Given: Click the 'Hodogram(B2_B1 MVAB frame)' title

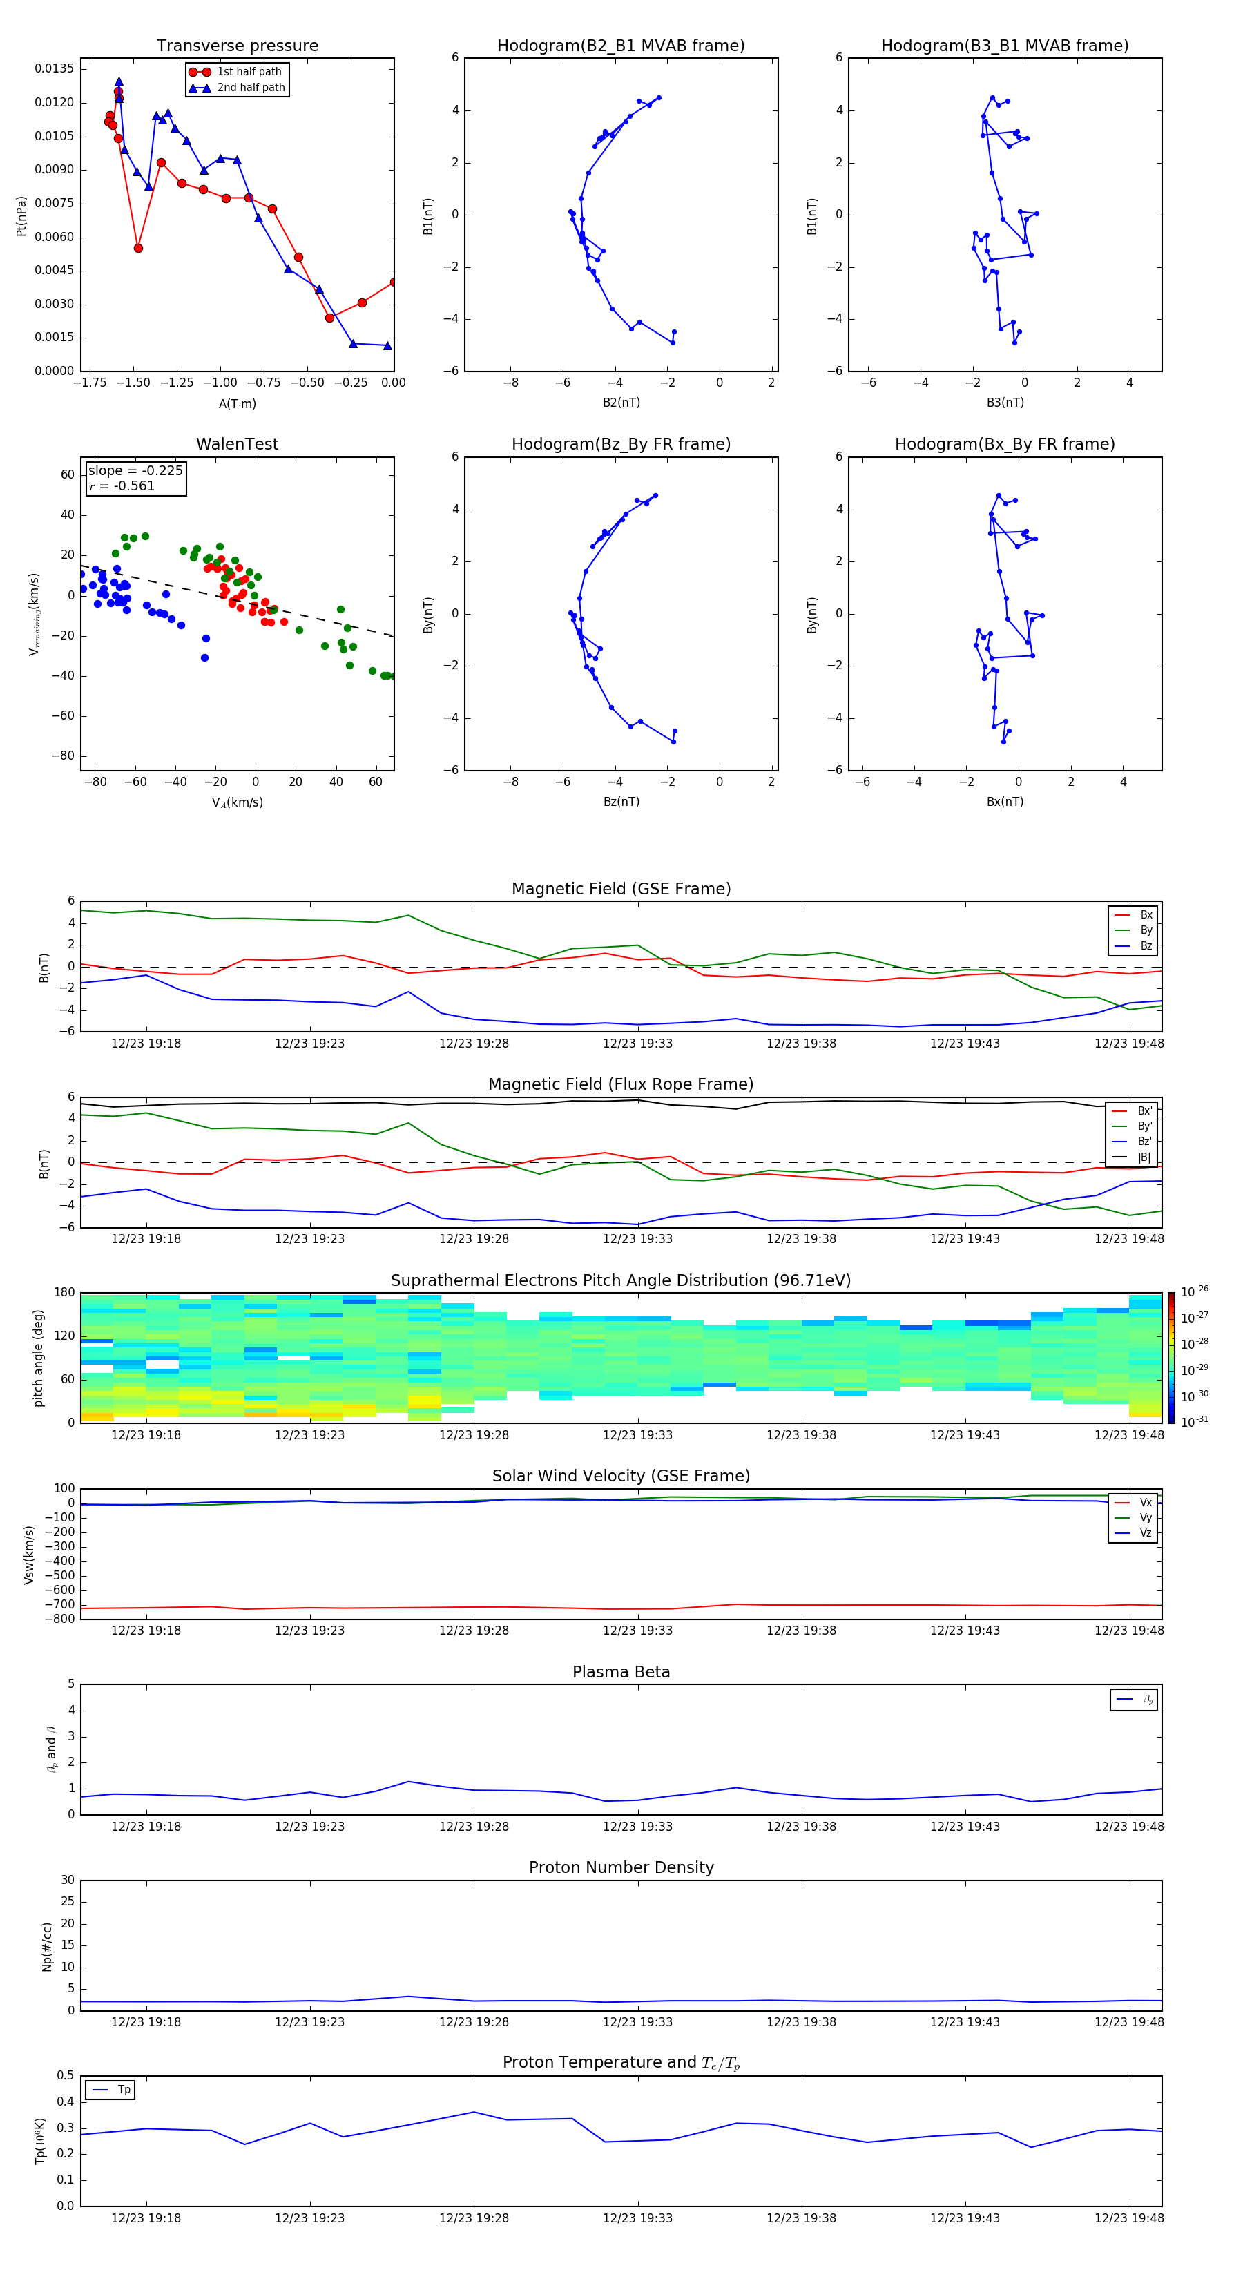Looking at the screenshot, I should coord(621,46).
